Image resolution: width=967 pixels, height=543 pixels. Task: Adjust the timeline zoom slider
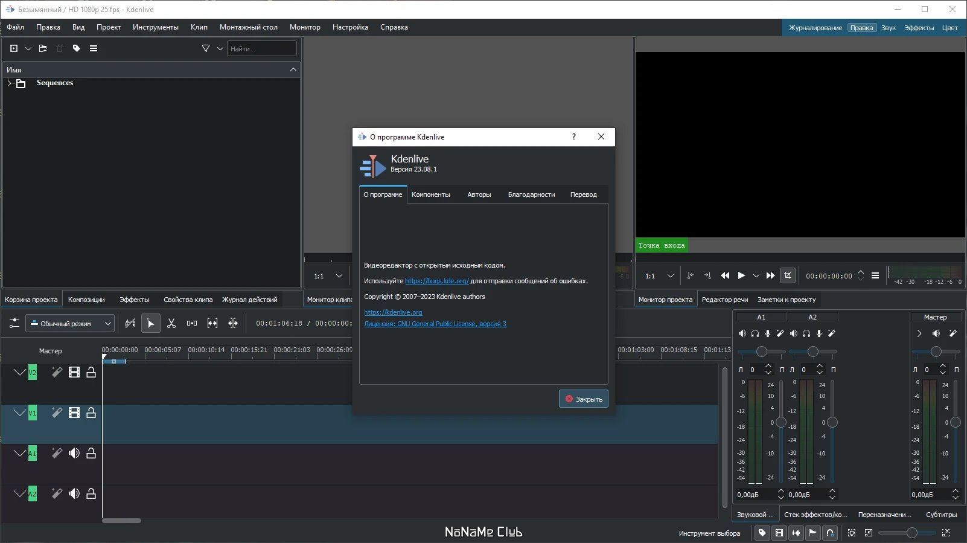911,533
